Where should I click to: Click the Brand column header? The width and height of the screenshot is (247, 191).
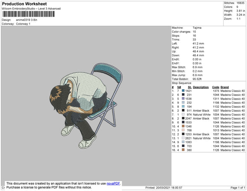coord(224,87)
